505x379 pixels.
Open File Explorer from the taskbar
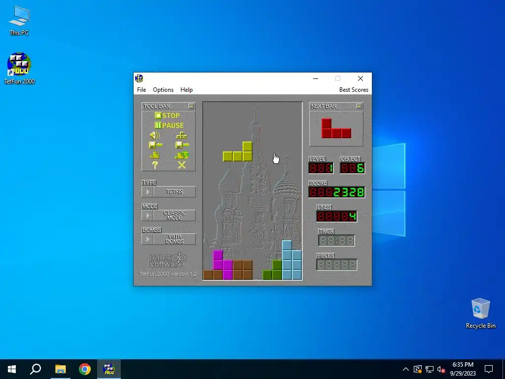[60, 369]
